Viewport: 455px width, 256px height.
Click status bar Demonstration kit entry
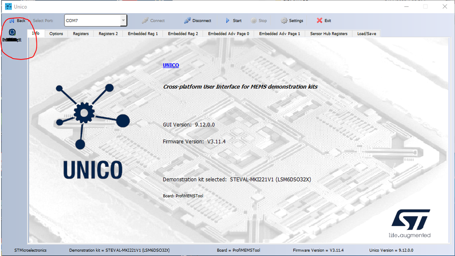pyautogui.click(x=119, y=250)
